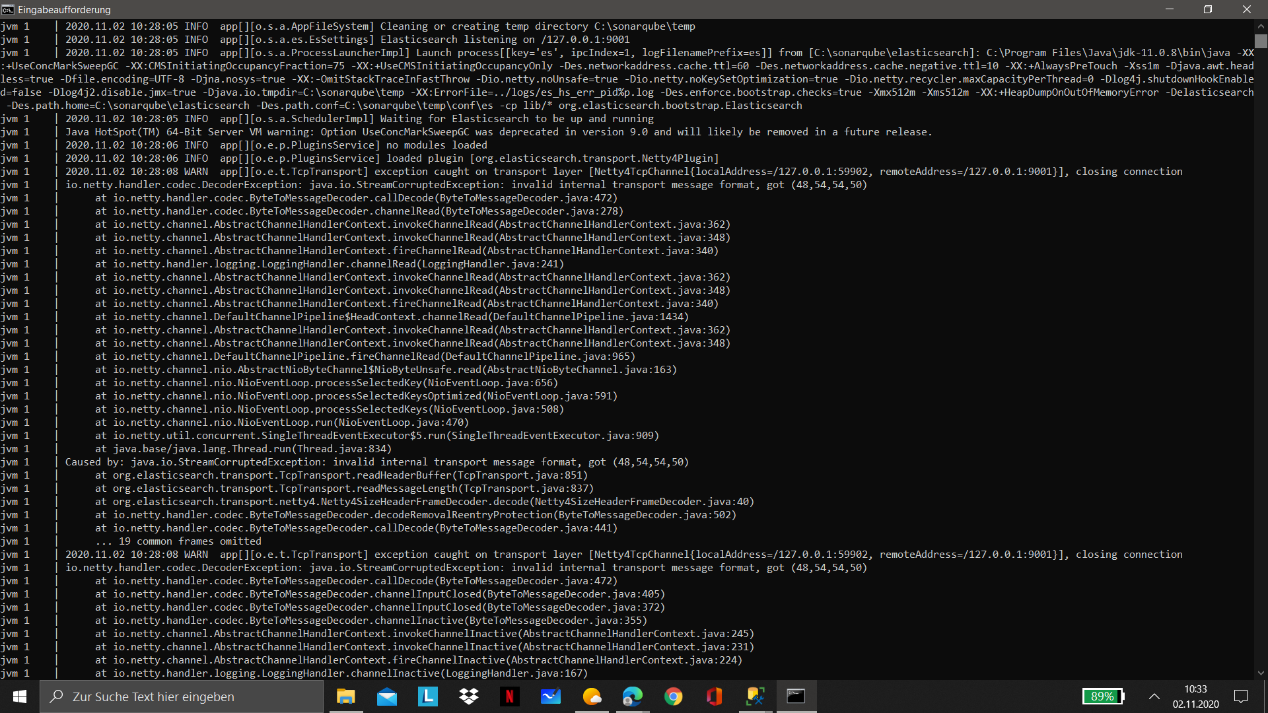Viewport: 1268px width, 713px height.
Task: Click the taskbar search text field
Action: click(x=182, y=696)
